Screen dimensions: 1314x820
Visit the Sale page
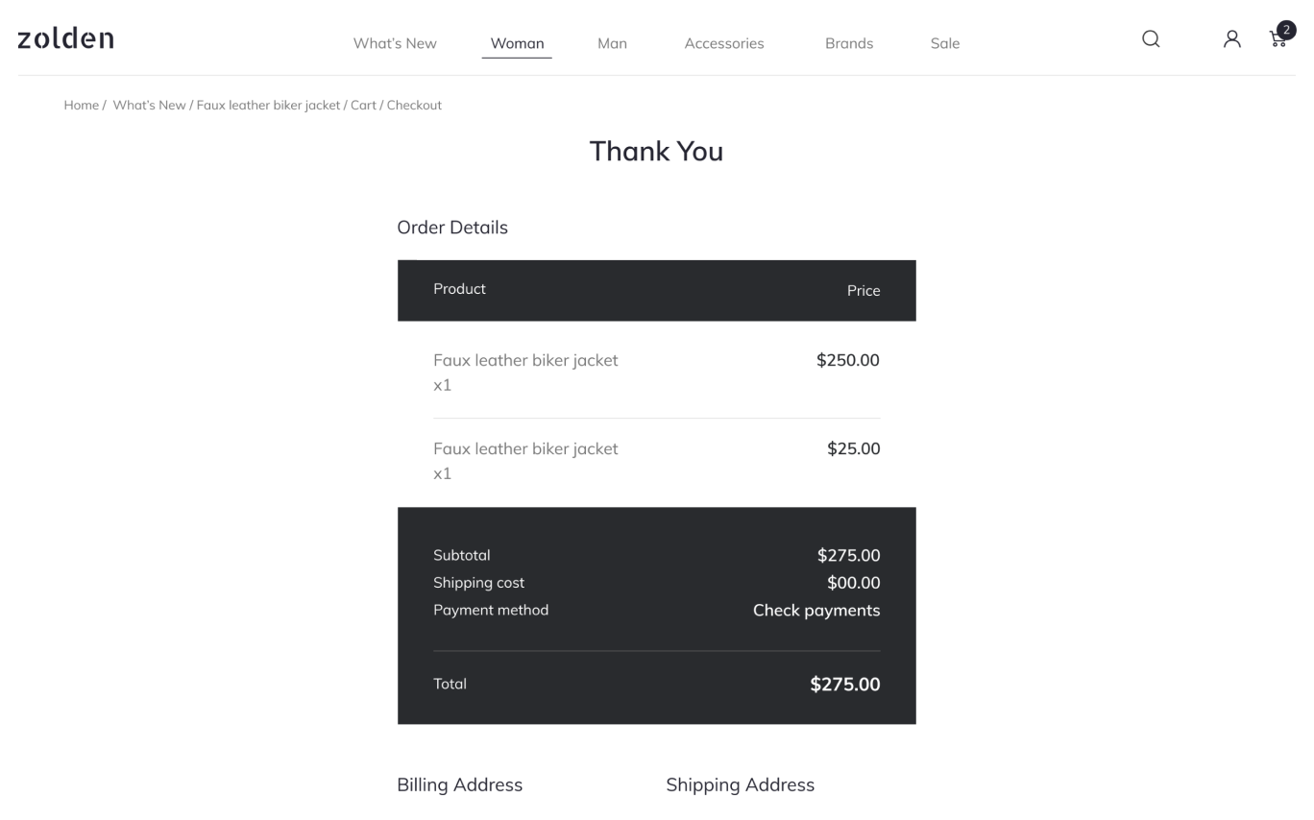click(x=945, y=43)
